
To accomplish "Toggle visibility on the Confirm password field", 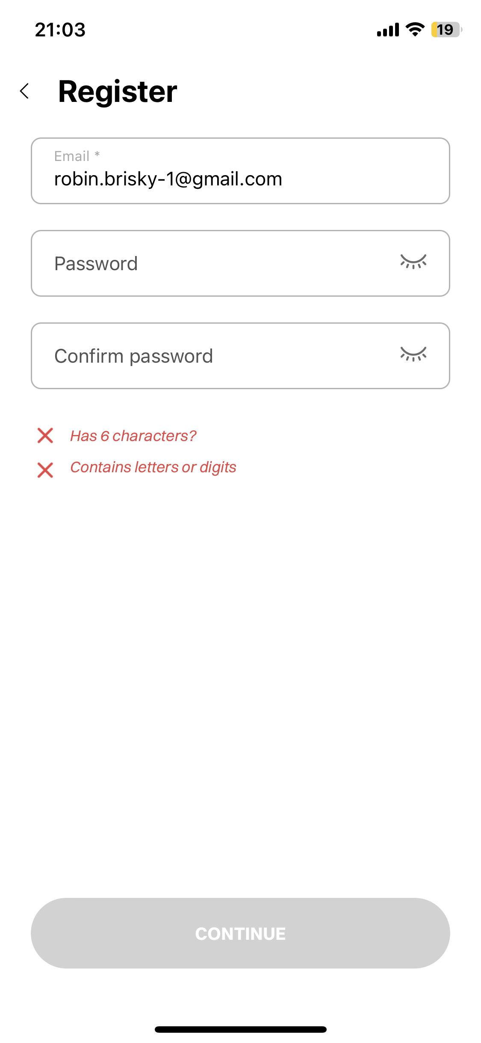I will pyautogui.click(x=413, y=354).
